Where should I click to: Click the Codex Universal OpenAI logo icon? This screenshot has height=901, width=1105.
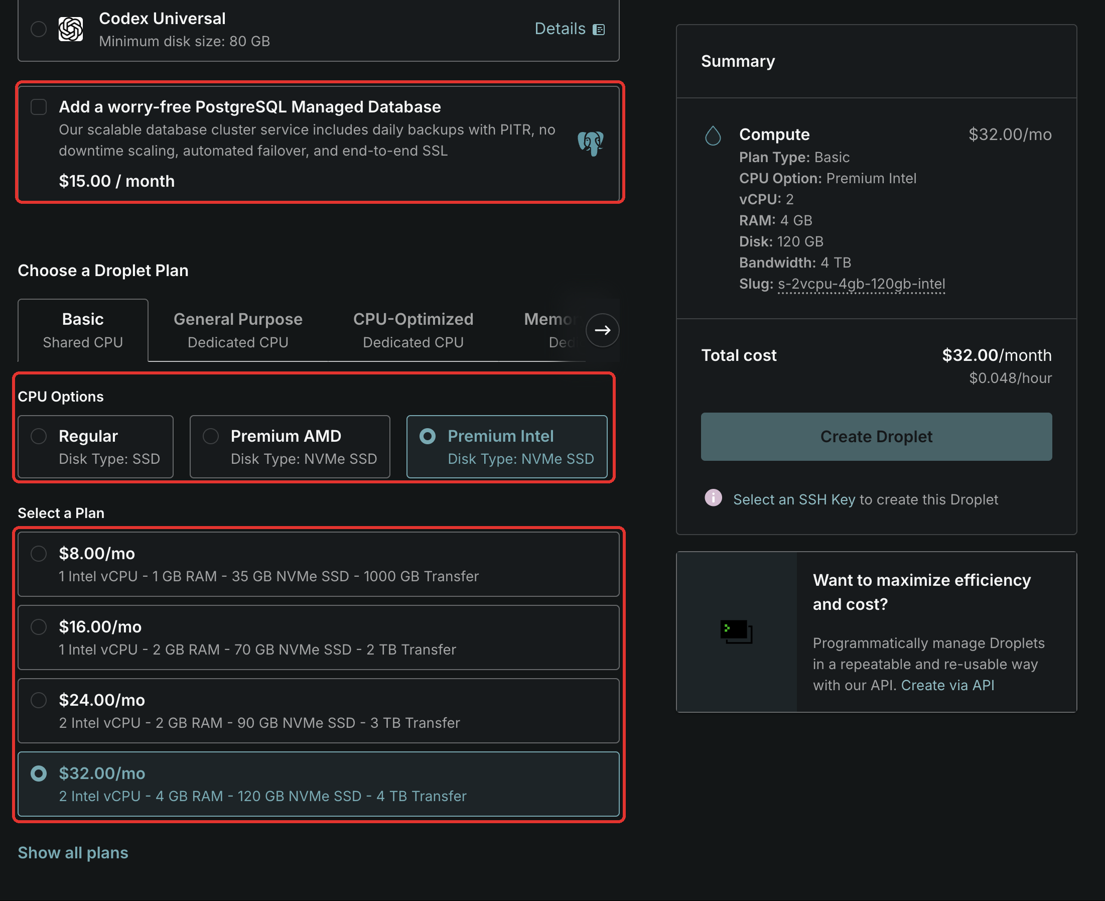coord(71,29)
